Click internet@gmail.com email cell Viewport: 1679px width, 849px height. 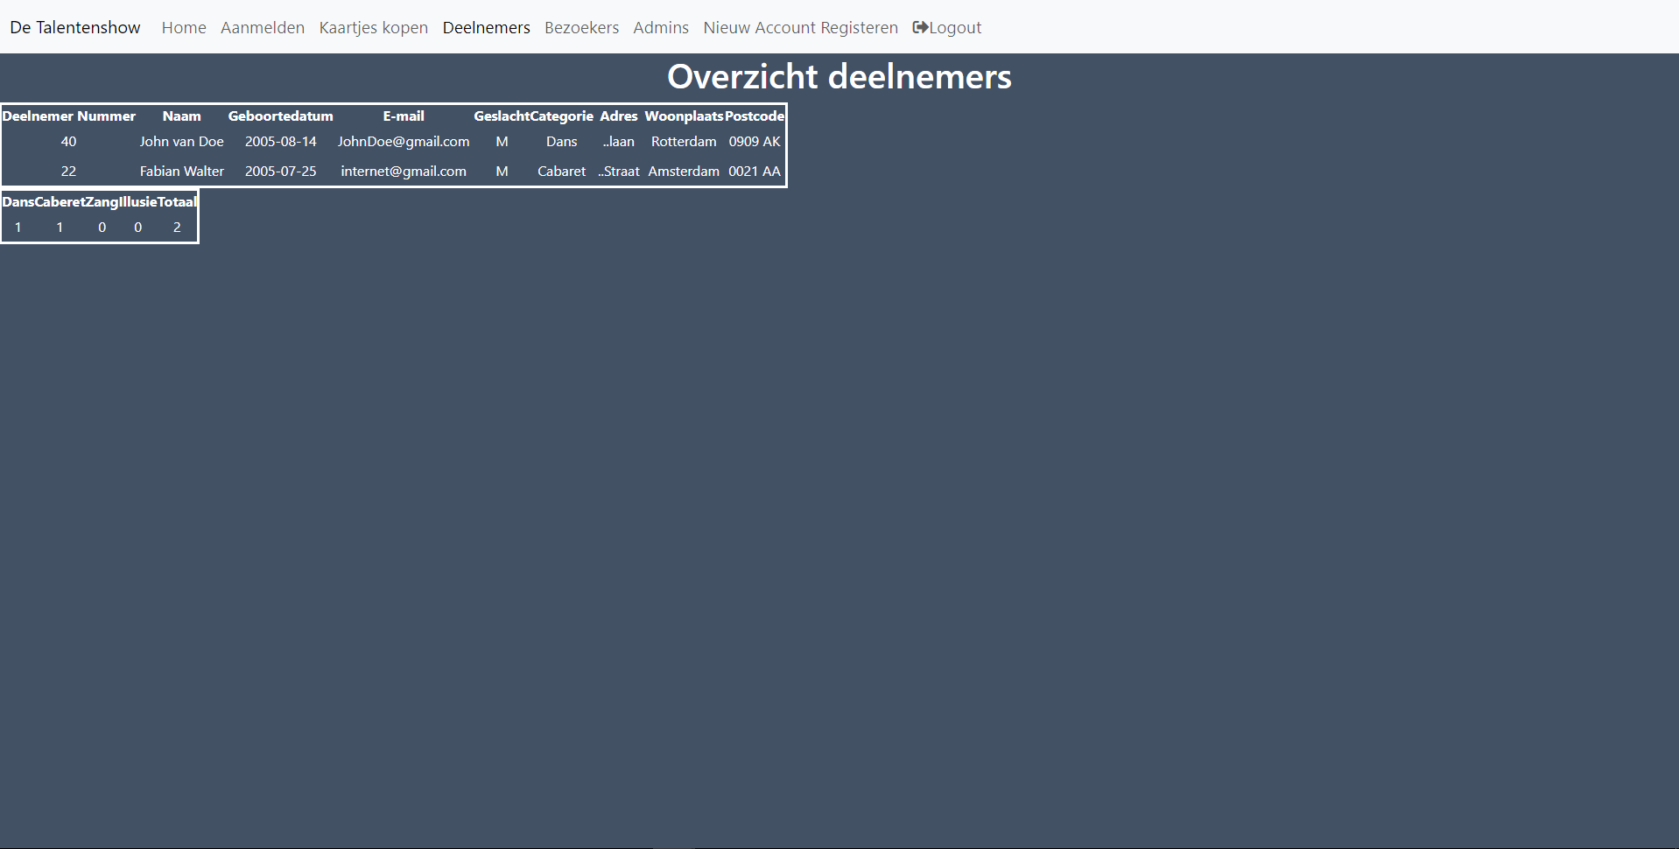pos(404,172)
